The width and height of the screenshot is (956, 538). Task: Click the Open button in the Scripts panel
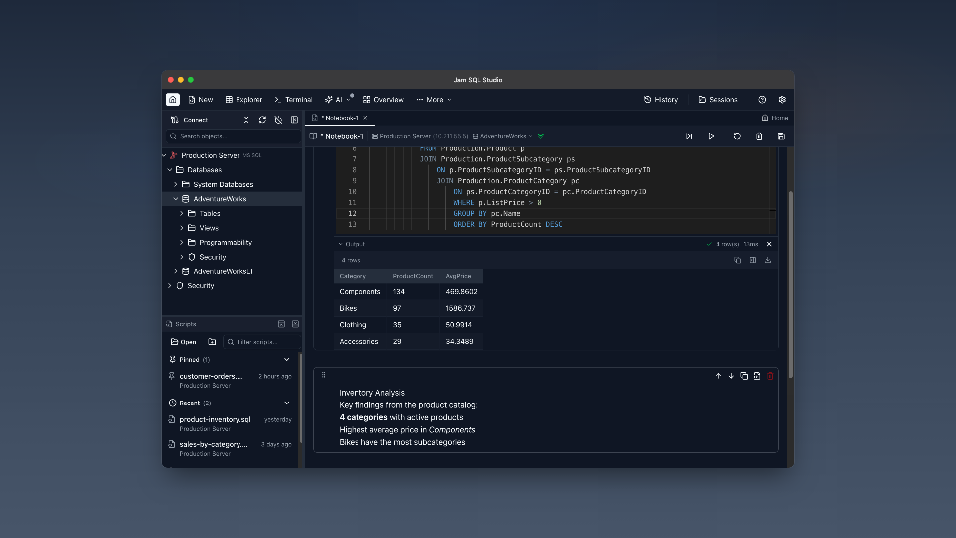pos(183,342)
